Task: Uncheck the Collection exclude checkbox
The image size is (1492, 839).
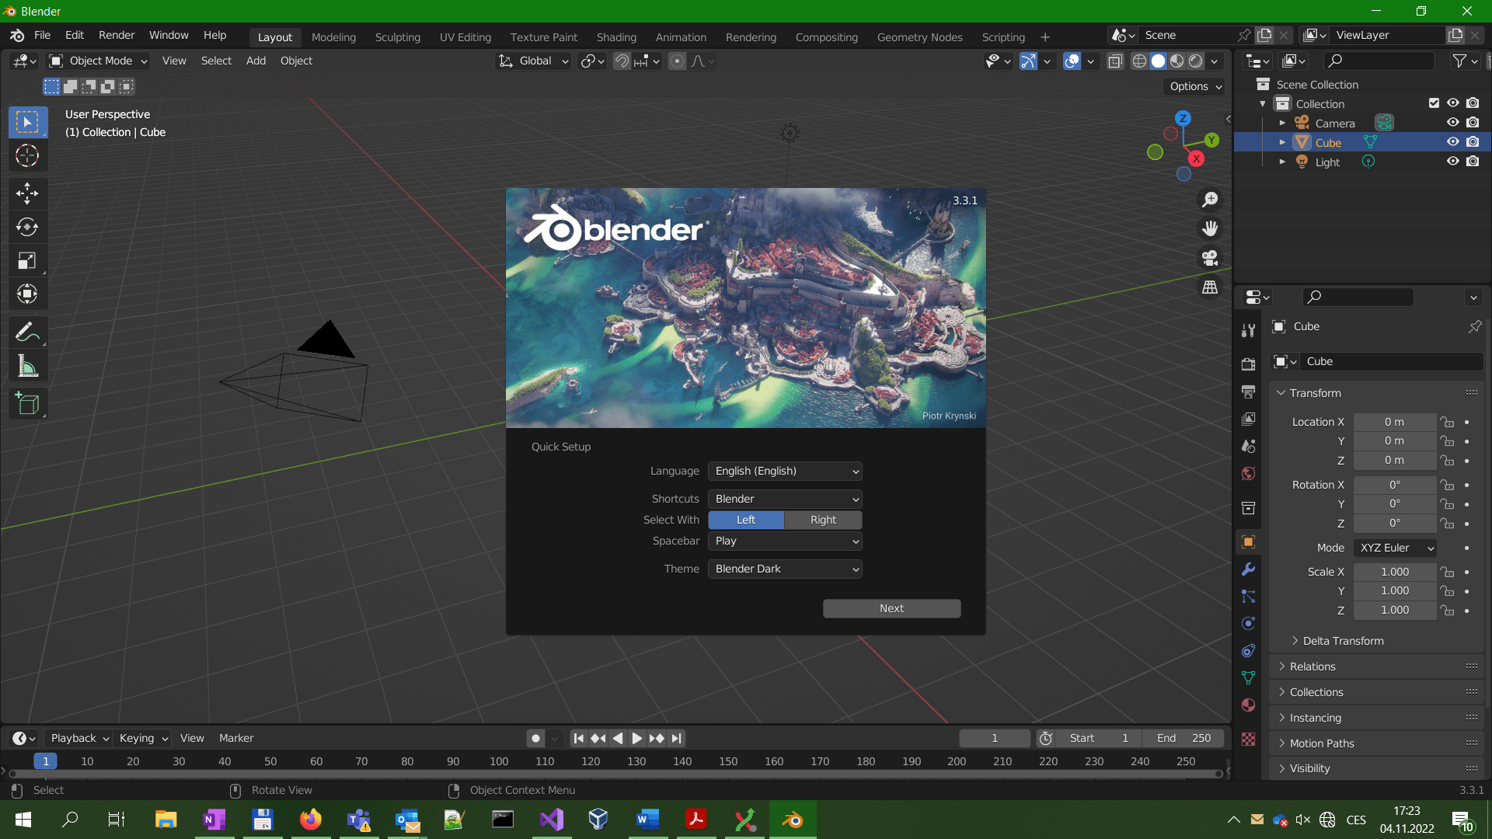Action: [1434, 103]
